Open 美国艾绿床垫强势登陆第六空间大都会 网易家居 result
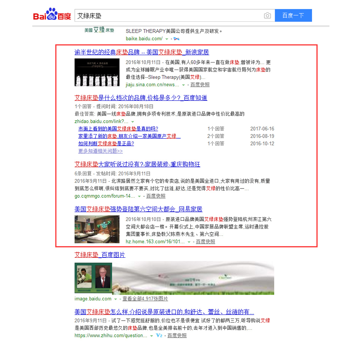355x355 pixels. [x=138, y=209]
